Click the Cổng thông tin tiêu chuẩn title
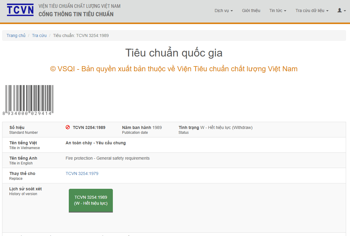 click(76, 14)
